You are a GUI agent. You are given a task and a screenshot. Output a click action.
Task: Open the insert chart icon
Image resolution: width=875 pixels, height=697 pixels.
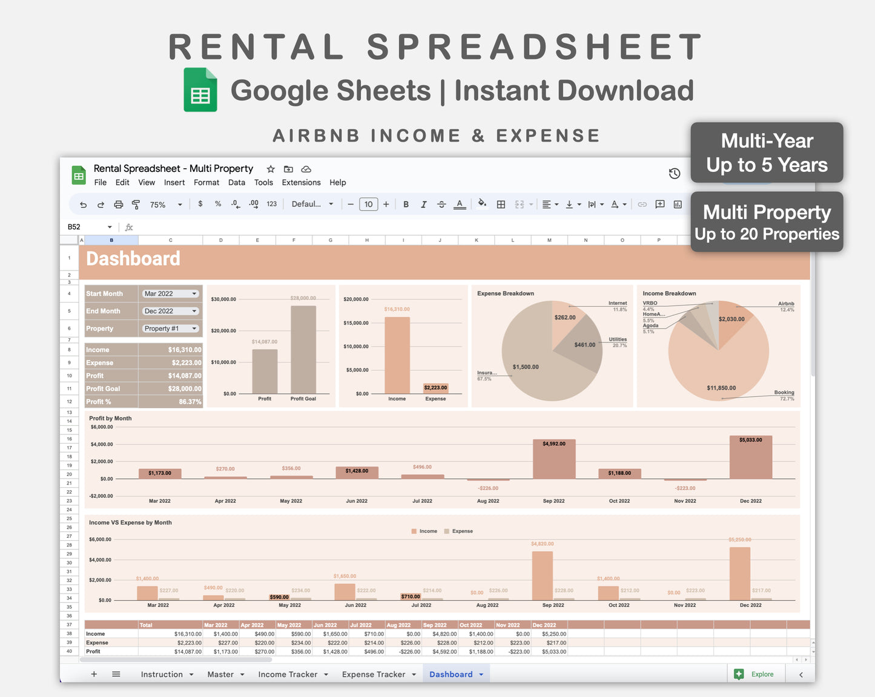click(678, 205)
